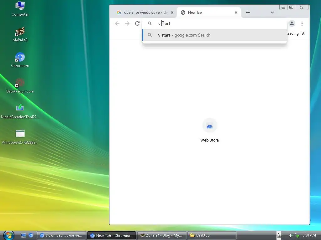Switch to 'New Tab - Chromium' taskbar button

point(112,235)
